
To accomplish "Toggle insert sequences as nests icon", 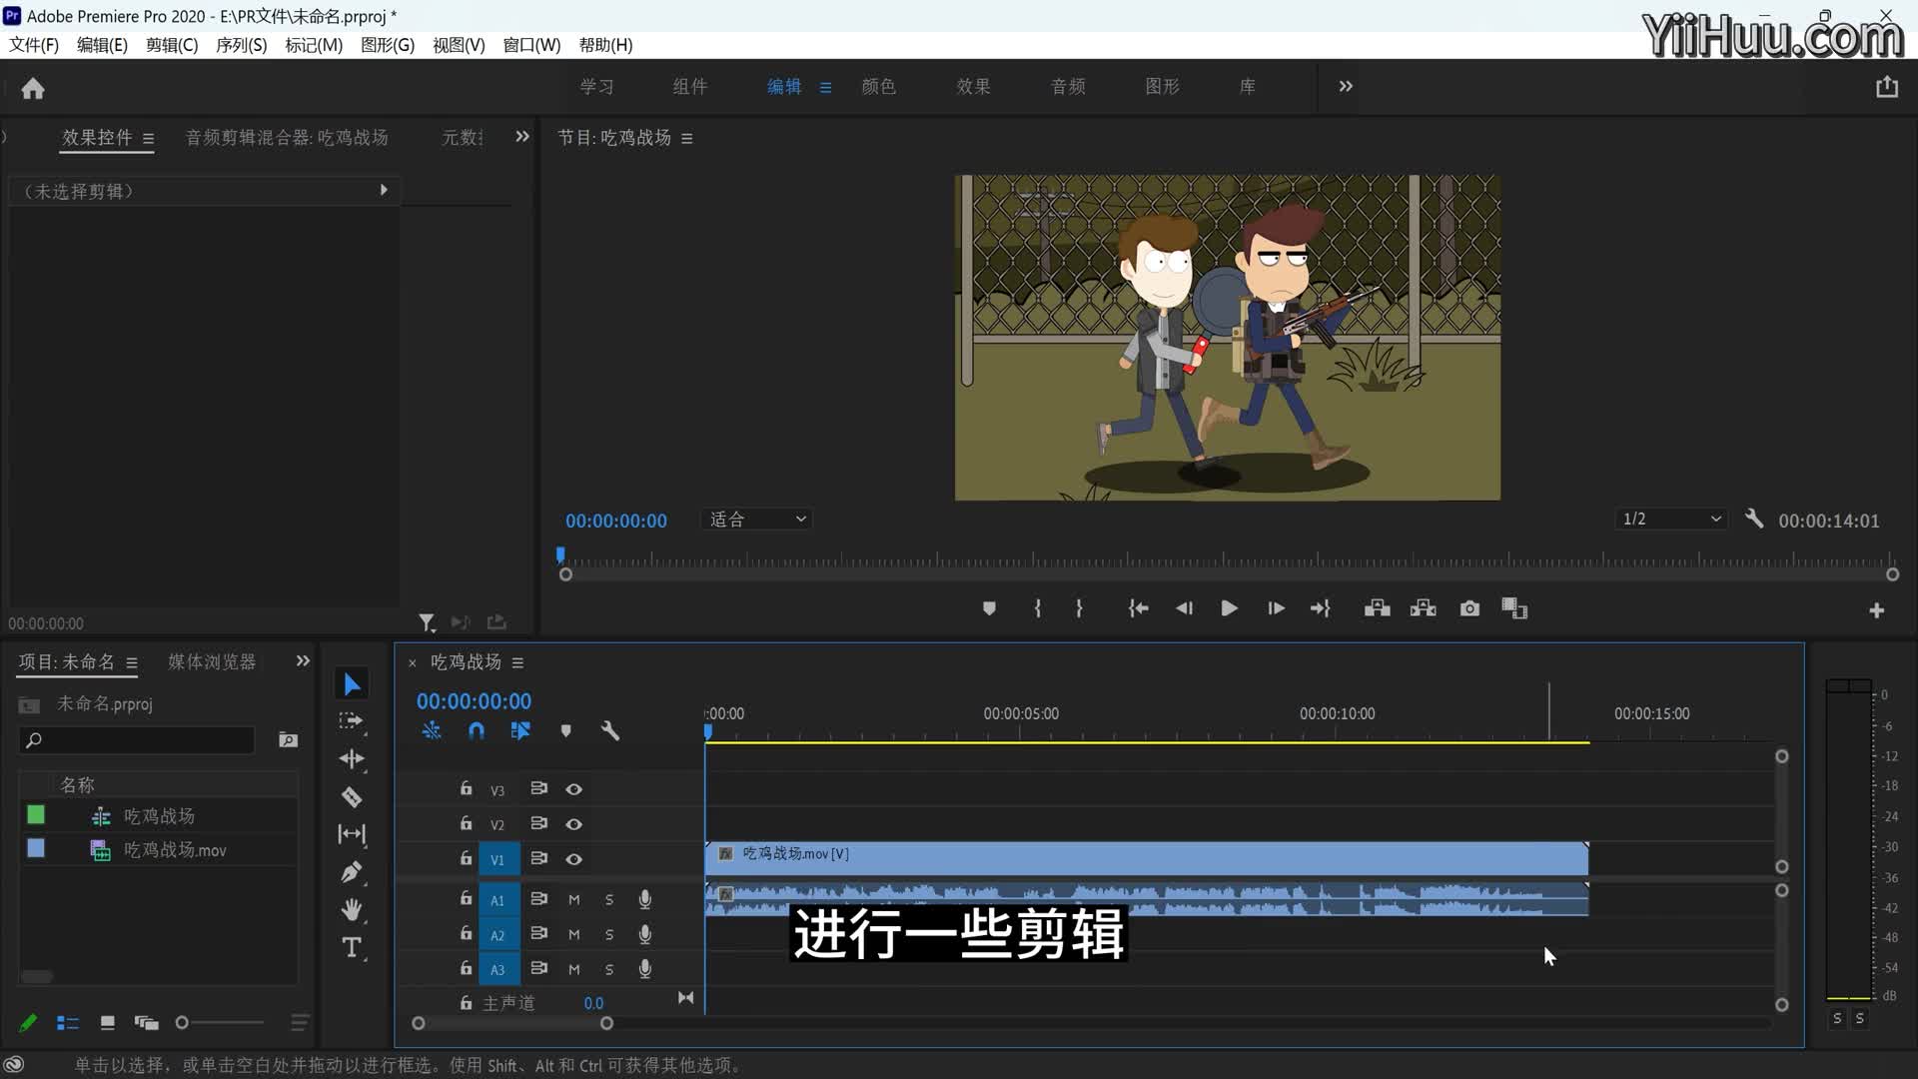I will pyautogui.click(x=432, y=731).
